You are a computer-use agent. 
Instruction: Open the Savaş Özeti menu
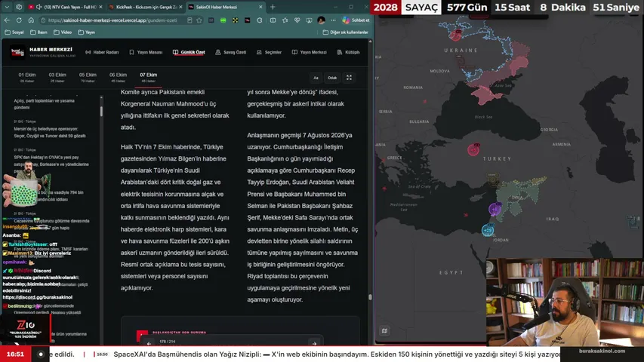pos(231,52)
